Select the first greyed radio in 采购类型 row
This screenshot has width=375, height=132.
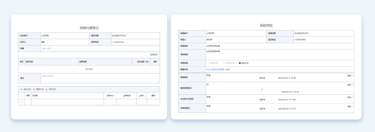click(208, 63)
